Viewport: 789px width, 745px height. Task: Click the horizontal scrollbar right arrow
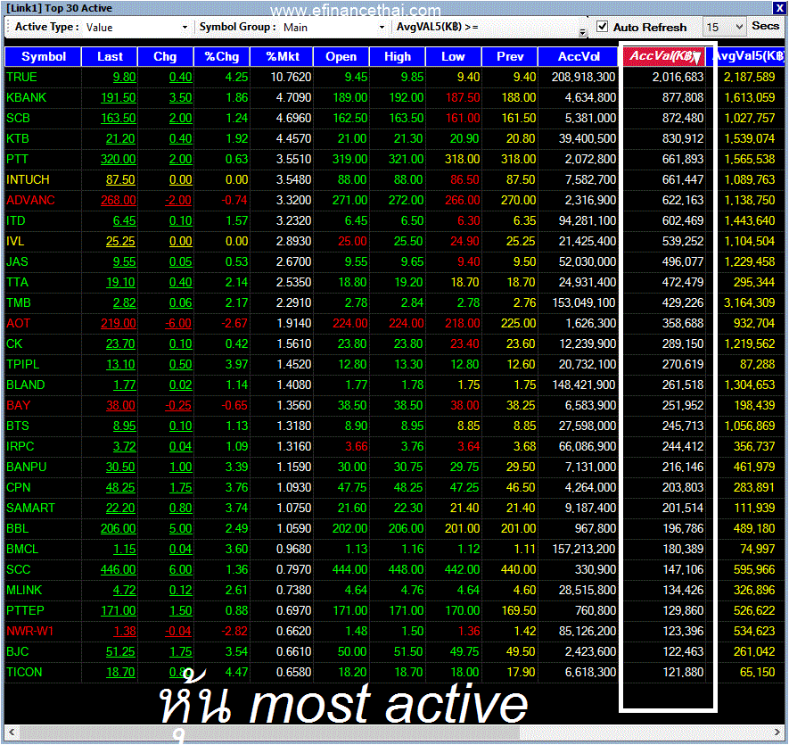pyautogui.click(x=777, y=732)
